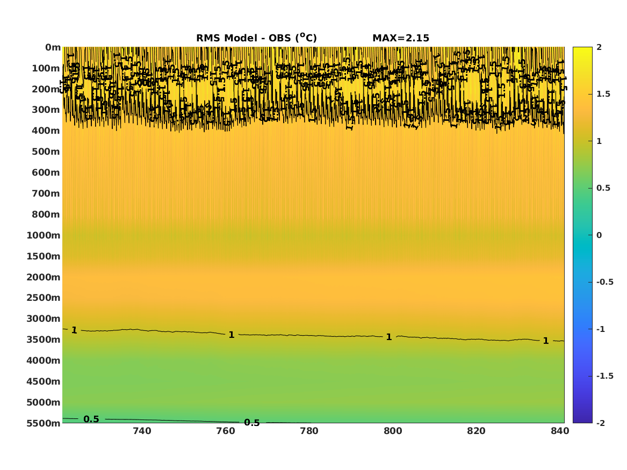Click the colorbar tick label '0.5'
This screenshot has width=627, height=470.
click(603, 188)
